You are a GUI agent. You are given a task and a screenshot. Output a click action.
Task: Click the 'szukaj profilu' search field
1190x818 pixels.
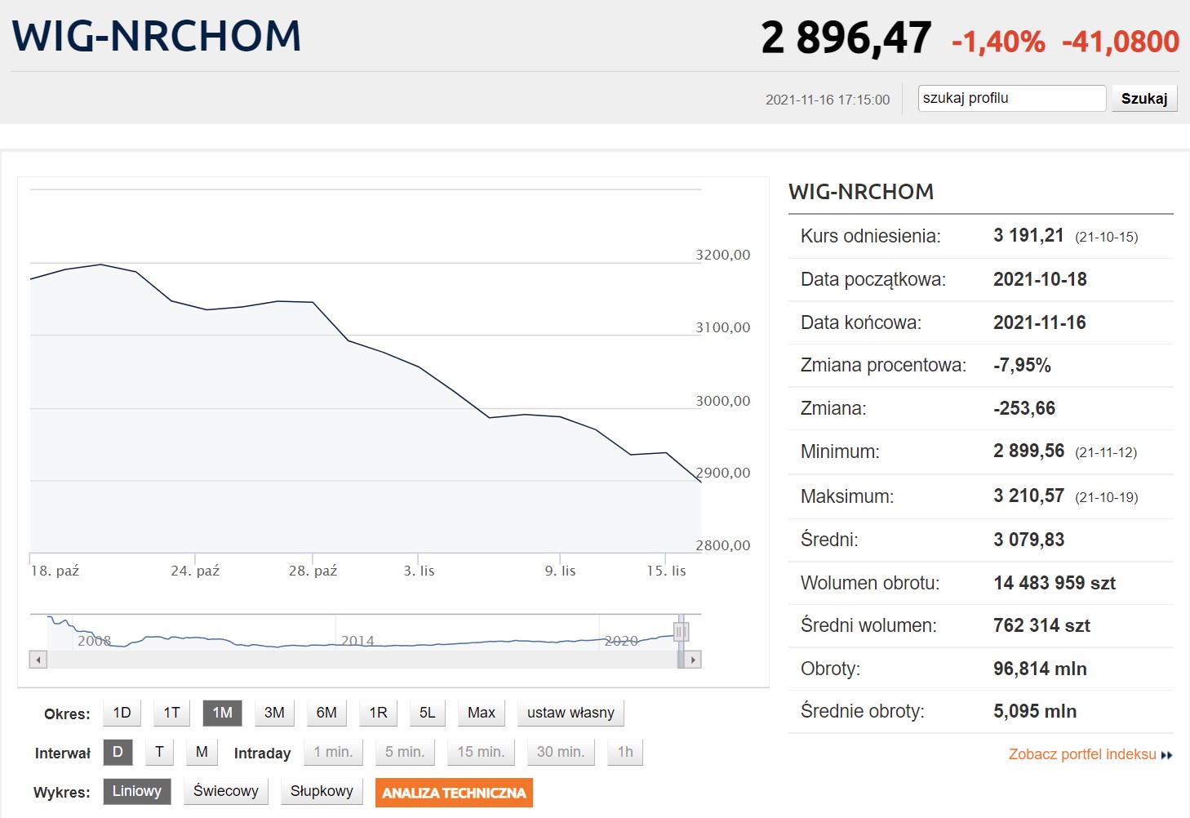point(1011,98)
